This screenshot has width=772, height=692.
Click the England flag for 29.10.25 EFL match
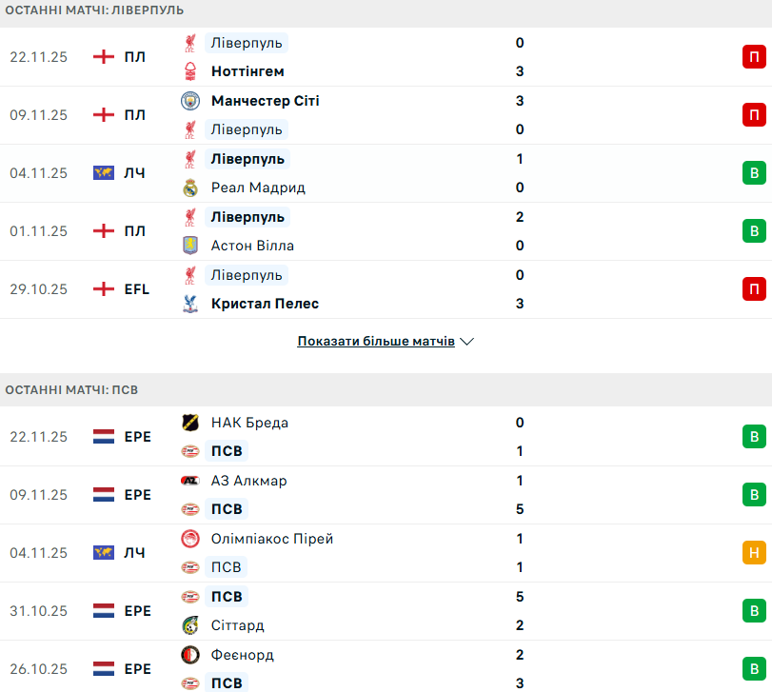104,289
